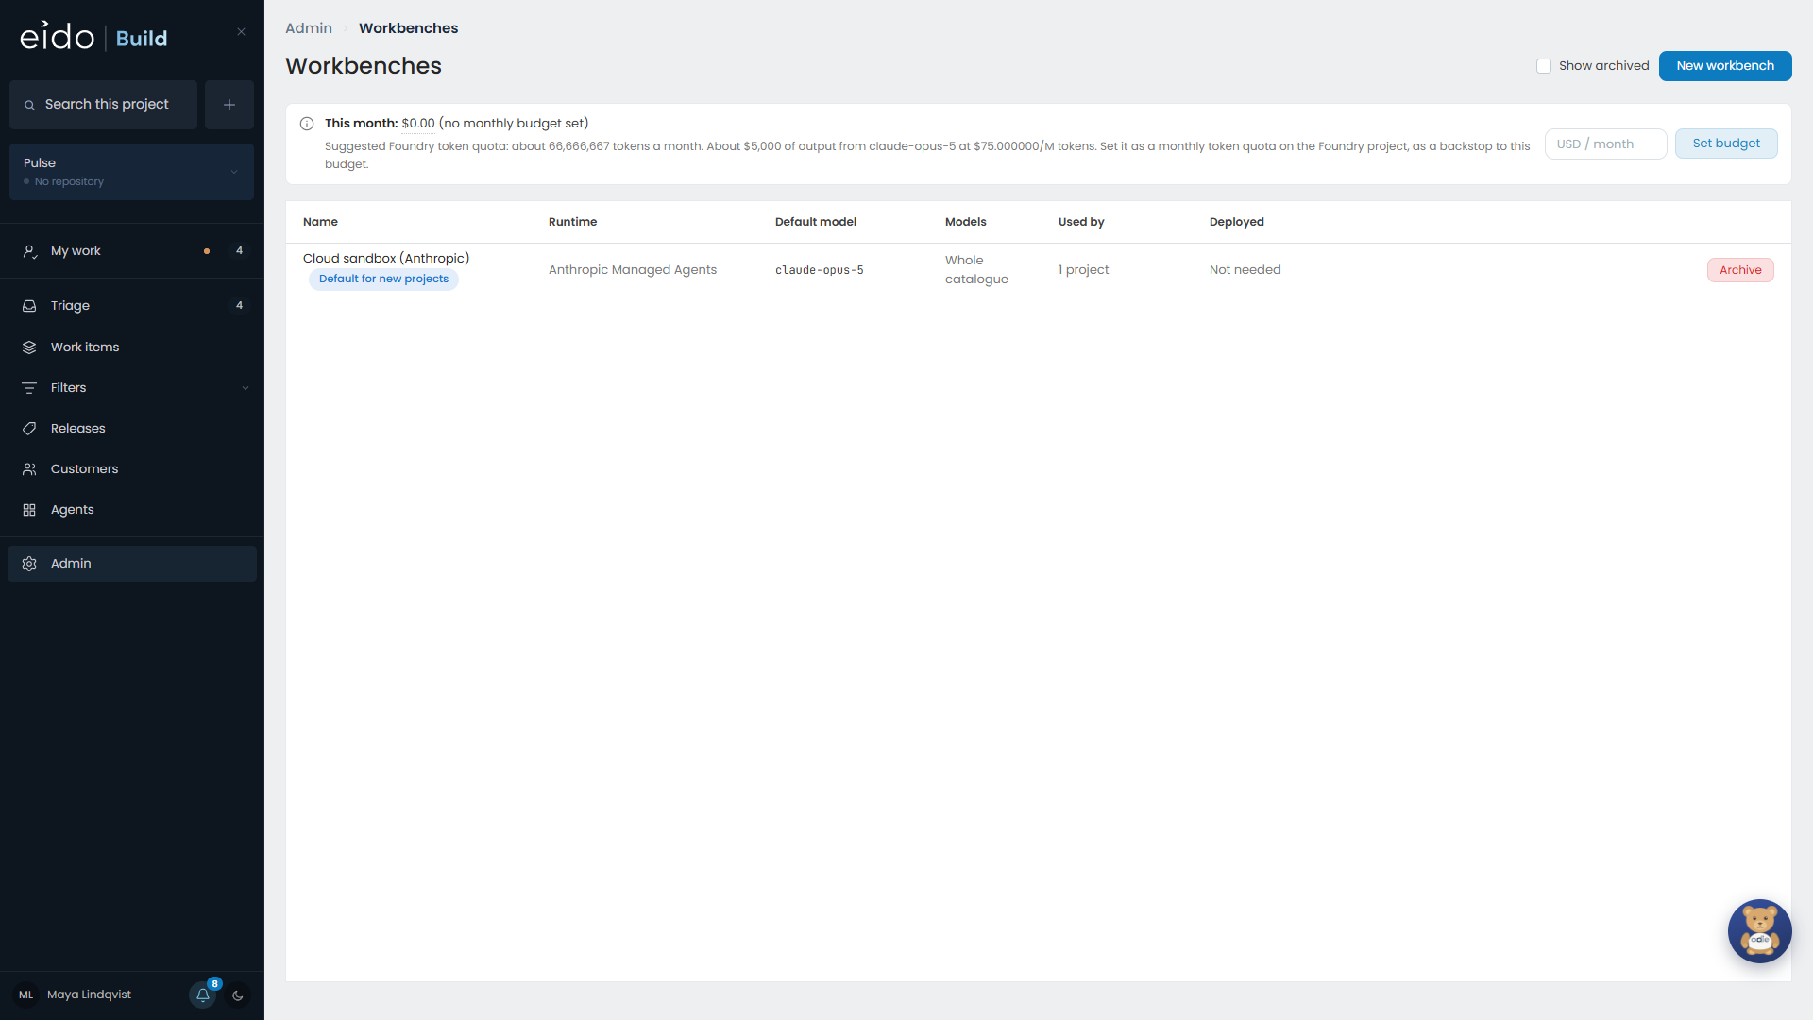
Task: Open notifications bell icon
Action: [203, 994]
